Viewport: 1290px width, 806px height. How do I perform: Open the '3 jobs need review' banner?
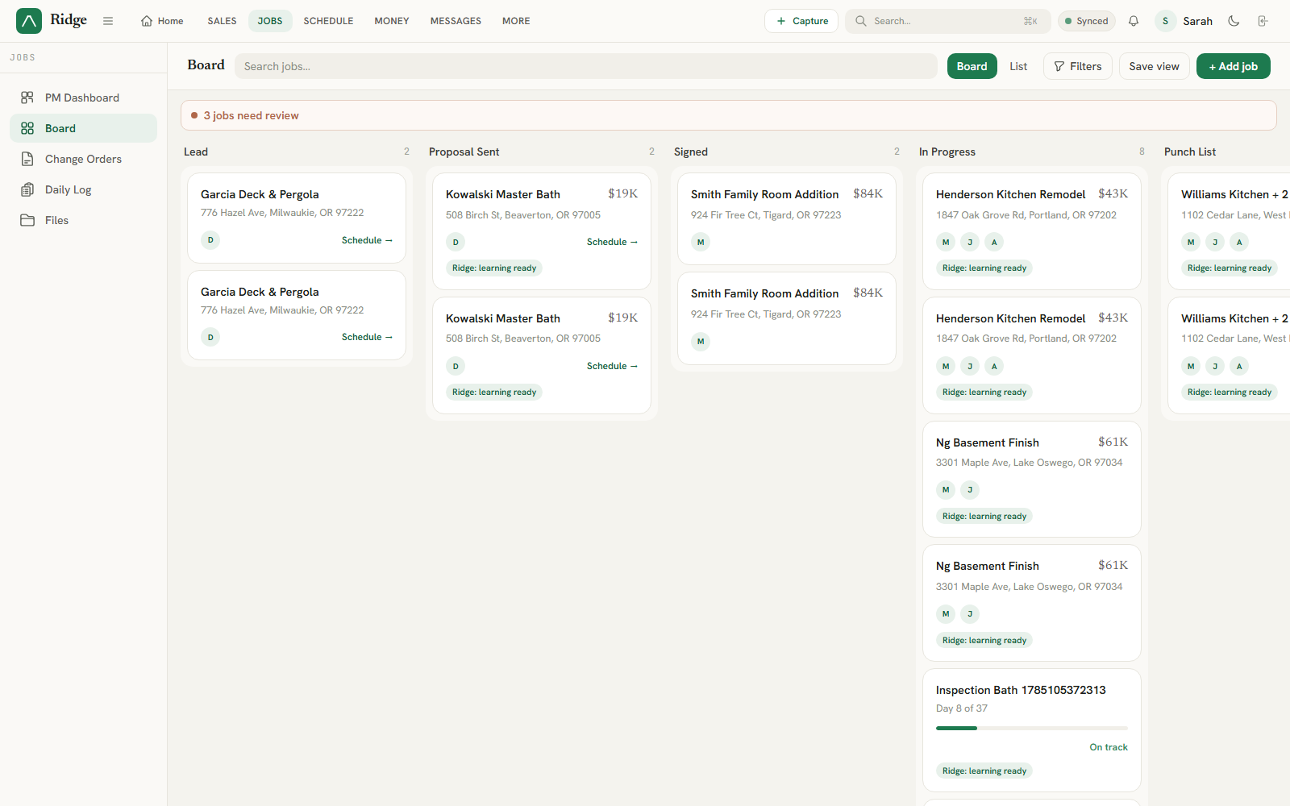728,115
